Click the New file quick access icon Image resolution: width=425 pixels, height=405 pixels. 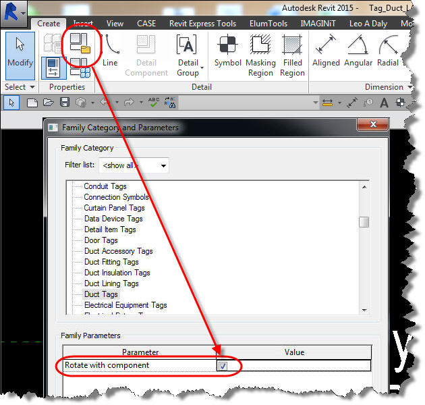[x=32, y=103]
